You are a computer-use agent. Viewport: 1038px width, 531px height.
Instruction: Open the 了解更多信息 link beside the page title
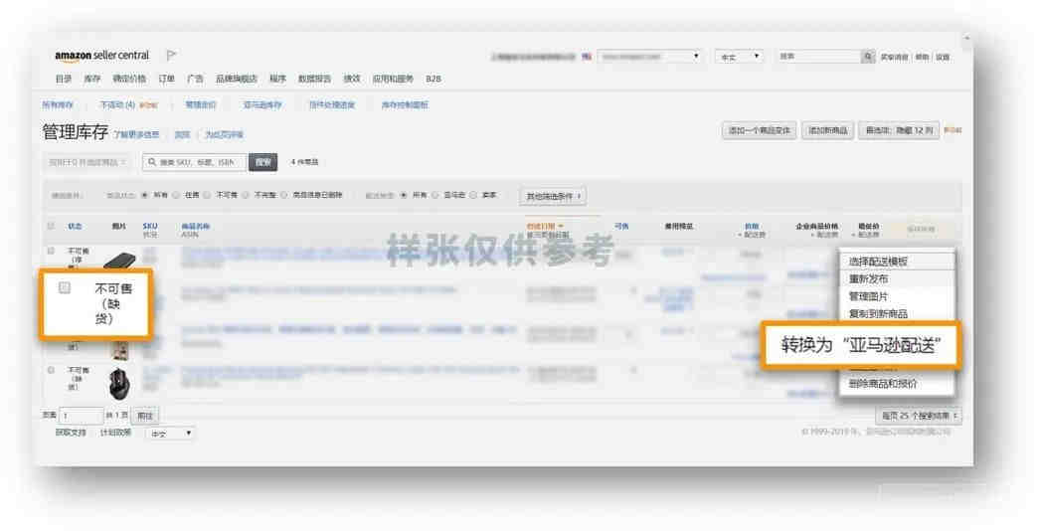(137, 134)
